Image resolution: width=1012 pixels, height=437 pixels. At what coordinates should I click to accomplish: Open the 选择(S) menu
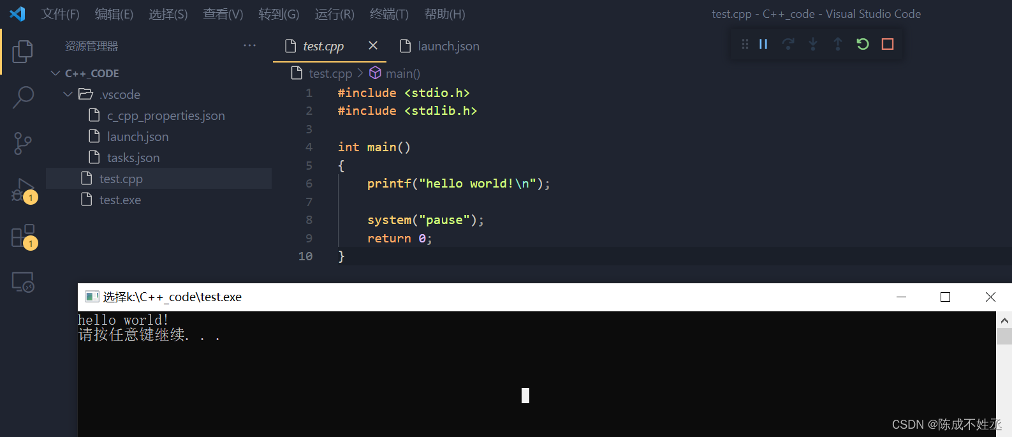point(168,14)
